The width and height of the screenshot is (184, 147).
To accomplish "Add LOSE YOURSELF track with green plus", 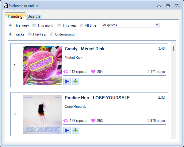I will (x=75, y=130).
